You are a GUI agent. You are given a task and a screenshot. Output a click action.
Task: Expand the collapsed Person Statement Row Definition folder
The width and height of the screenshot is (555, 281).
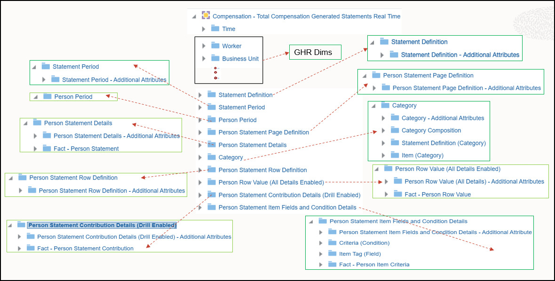coord(200,171)
